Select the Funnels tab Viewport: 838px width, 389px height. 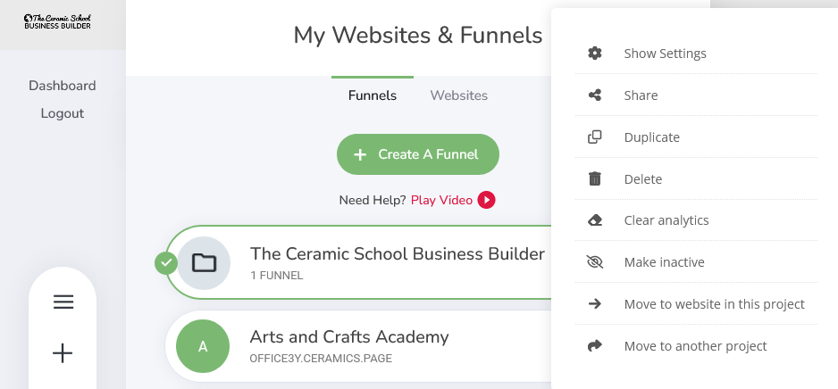point(373,95)
